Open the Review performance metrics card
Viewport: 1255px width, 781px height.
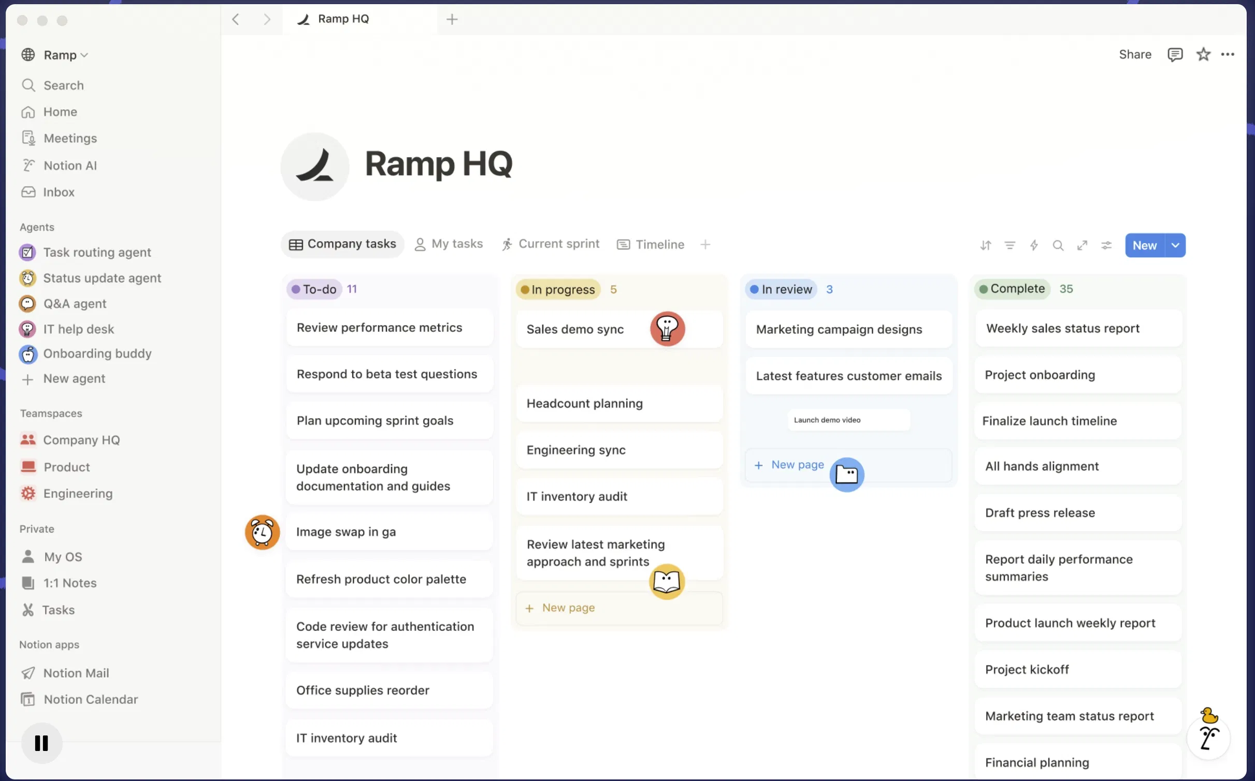pos(390,328)
